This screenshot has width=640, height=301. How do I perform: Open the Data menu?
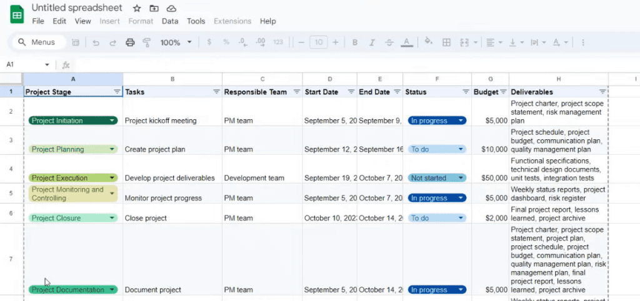pos(170,21)
